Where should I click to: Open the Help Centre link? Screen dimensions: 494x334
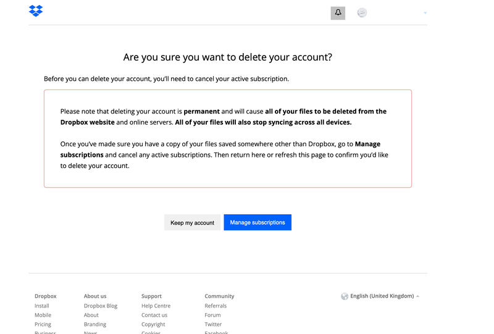156,306
